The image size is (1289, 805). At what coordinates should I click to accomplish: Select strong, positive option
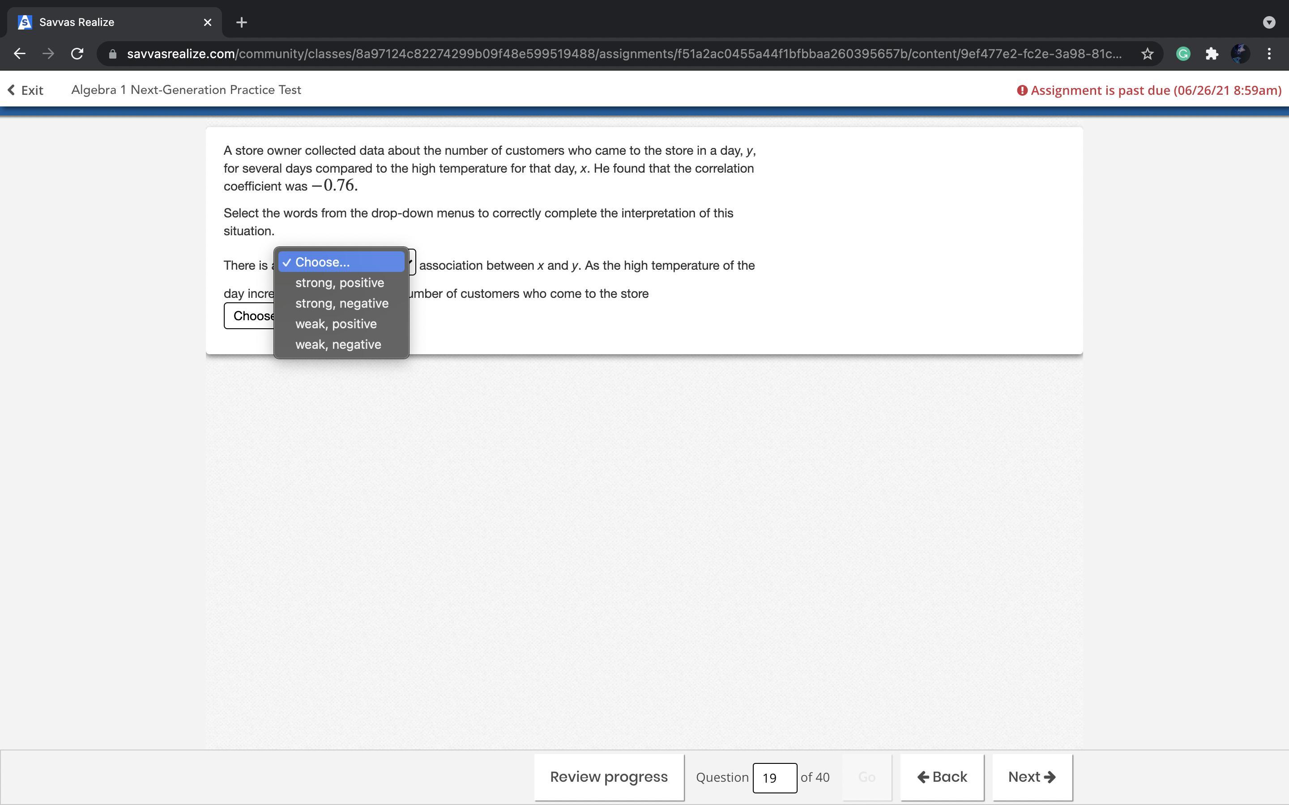[341, 283]
